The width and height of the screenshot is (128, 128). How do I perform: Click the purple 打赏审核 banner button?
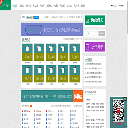pos(95,47)
